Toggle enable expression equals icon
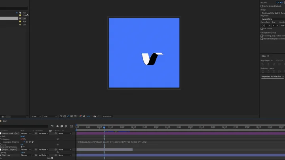The image size is (285, 160). (24, 142)
